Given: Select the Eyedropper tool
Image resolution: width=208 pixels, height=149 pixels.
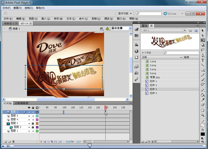Looking at the screenshot, I should tap(203, 100).
